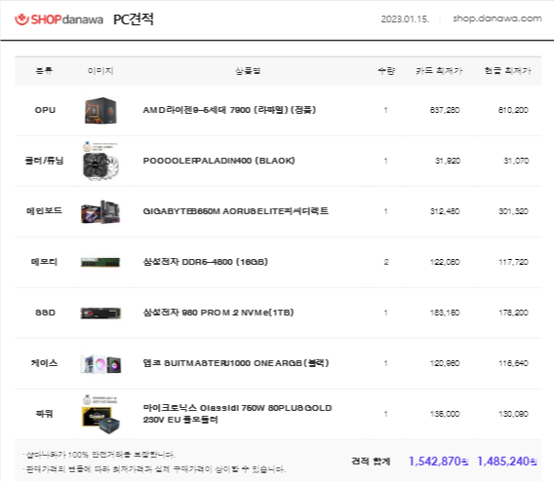Screen dimensions: 554x481
Task: Click motherboard cash price 301,320
Action: click(x=513, y=211)
